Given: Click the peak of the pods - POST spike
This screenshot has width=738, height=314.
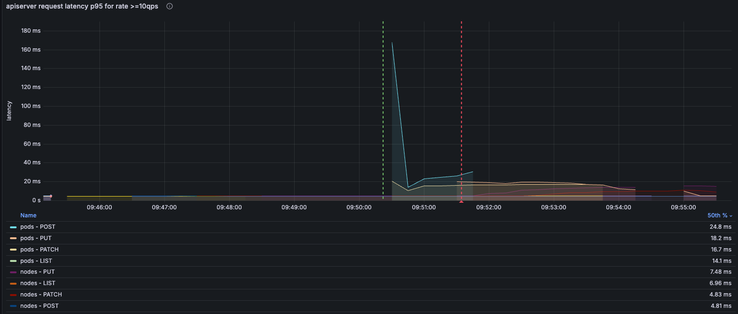Looking at the screenshot, I should point(392,43).
